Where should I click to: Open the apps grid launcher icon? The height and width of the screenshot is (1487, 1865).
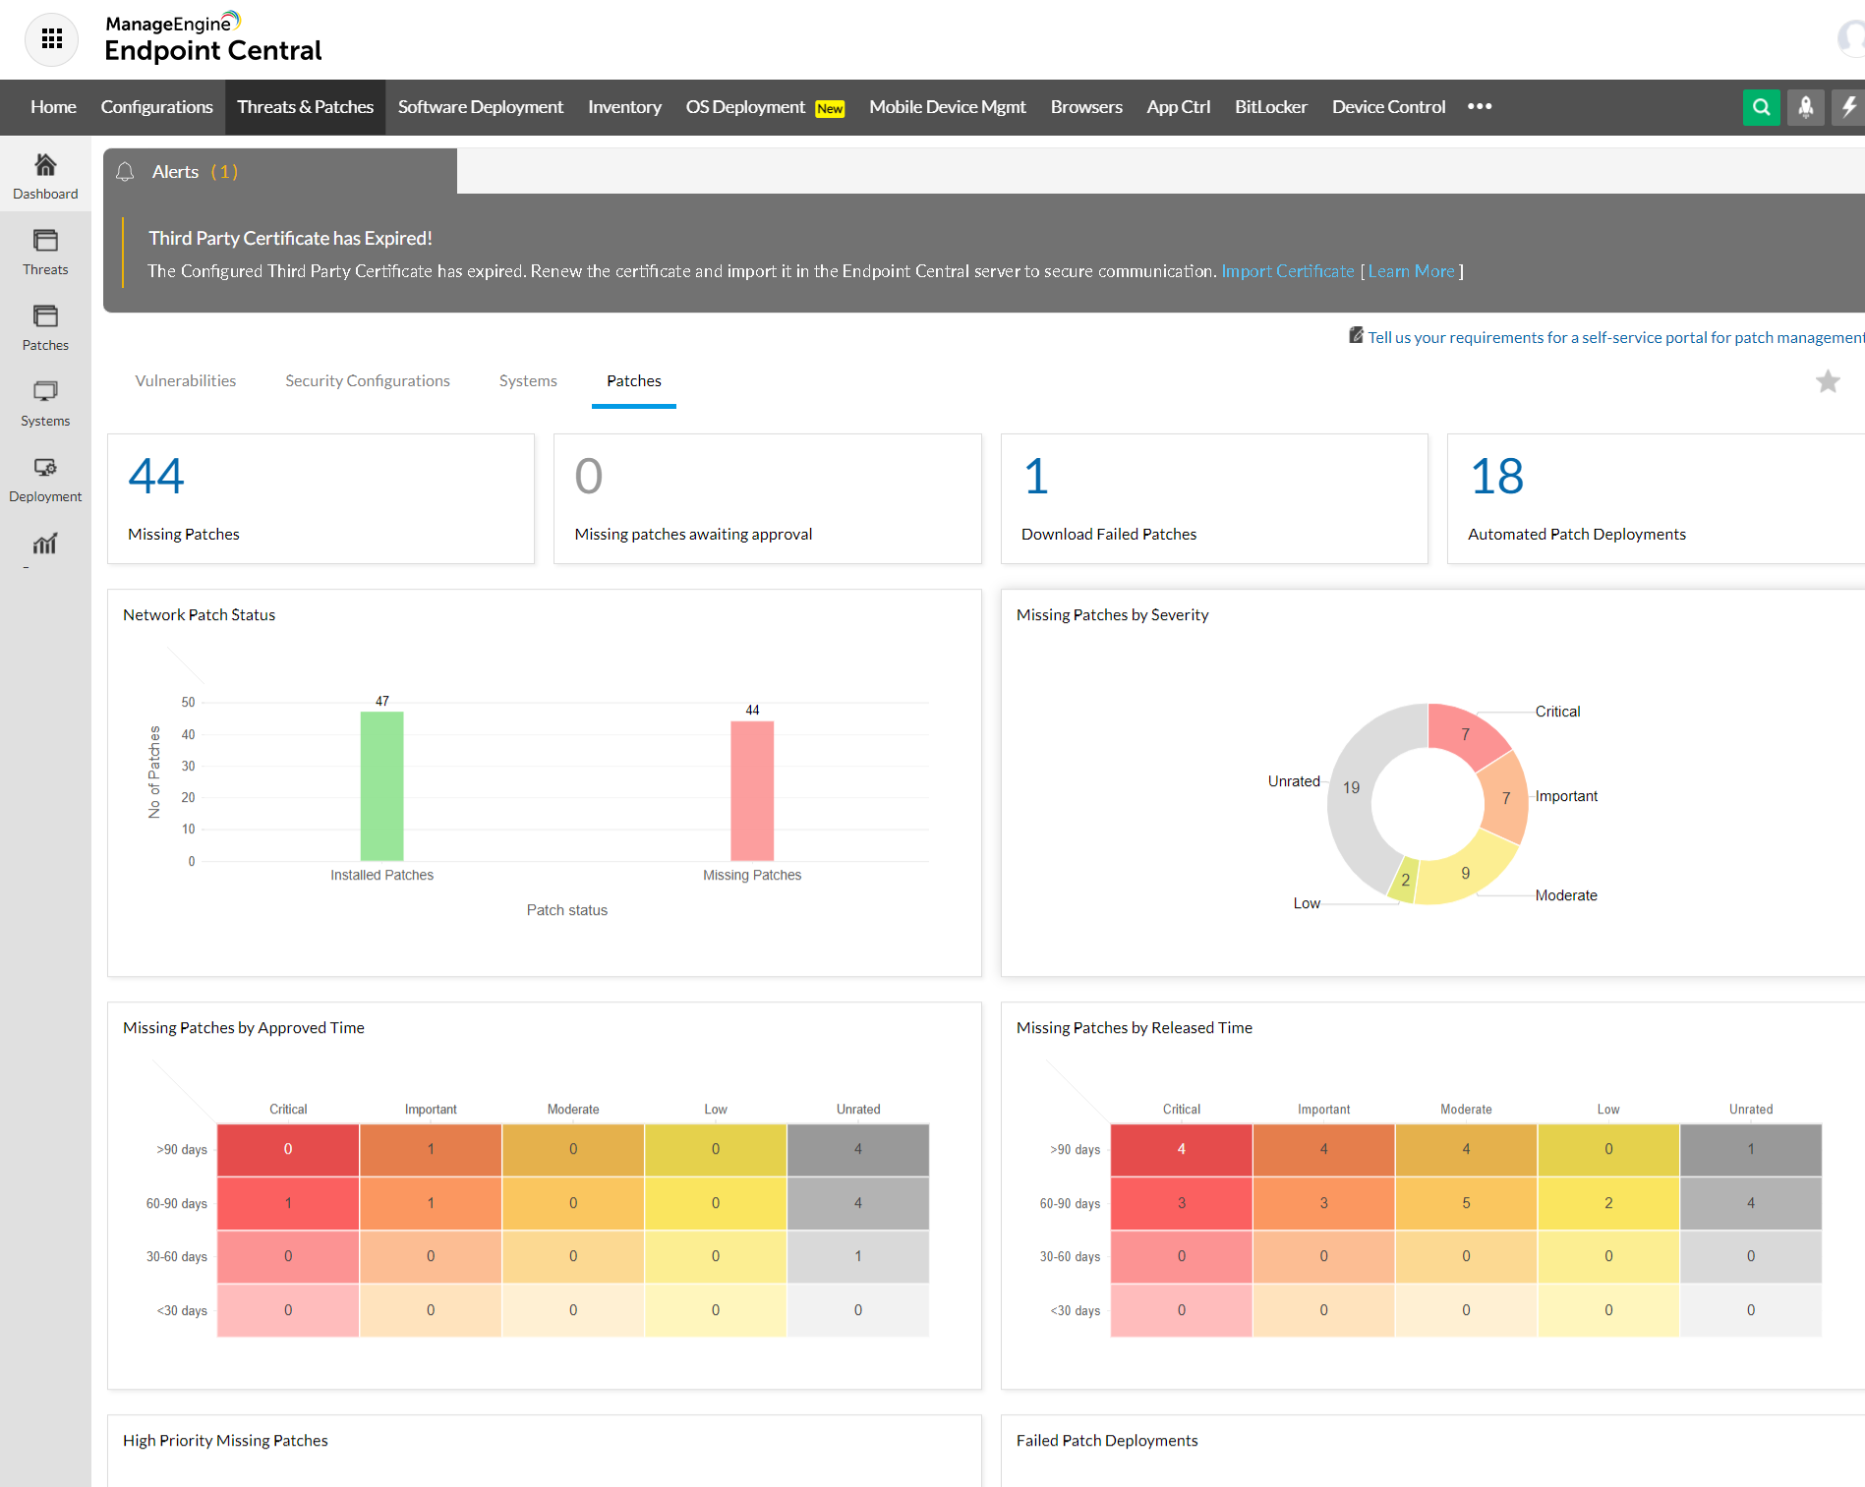tap(51, 39)
